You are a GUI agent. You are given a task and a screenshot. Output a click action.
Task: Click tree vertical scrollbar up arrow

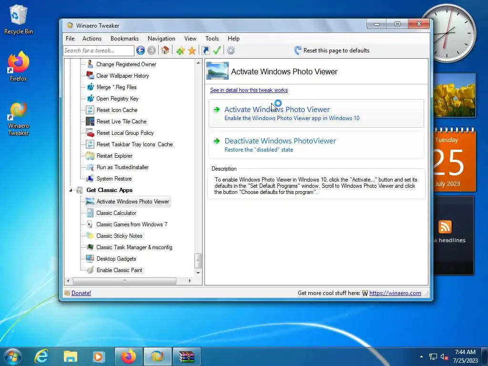tap(198, 63)
